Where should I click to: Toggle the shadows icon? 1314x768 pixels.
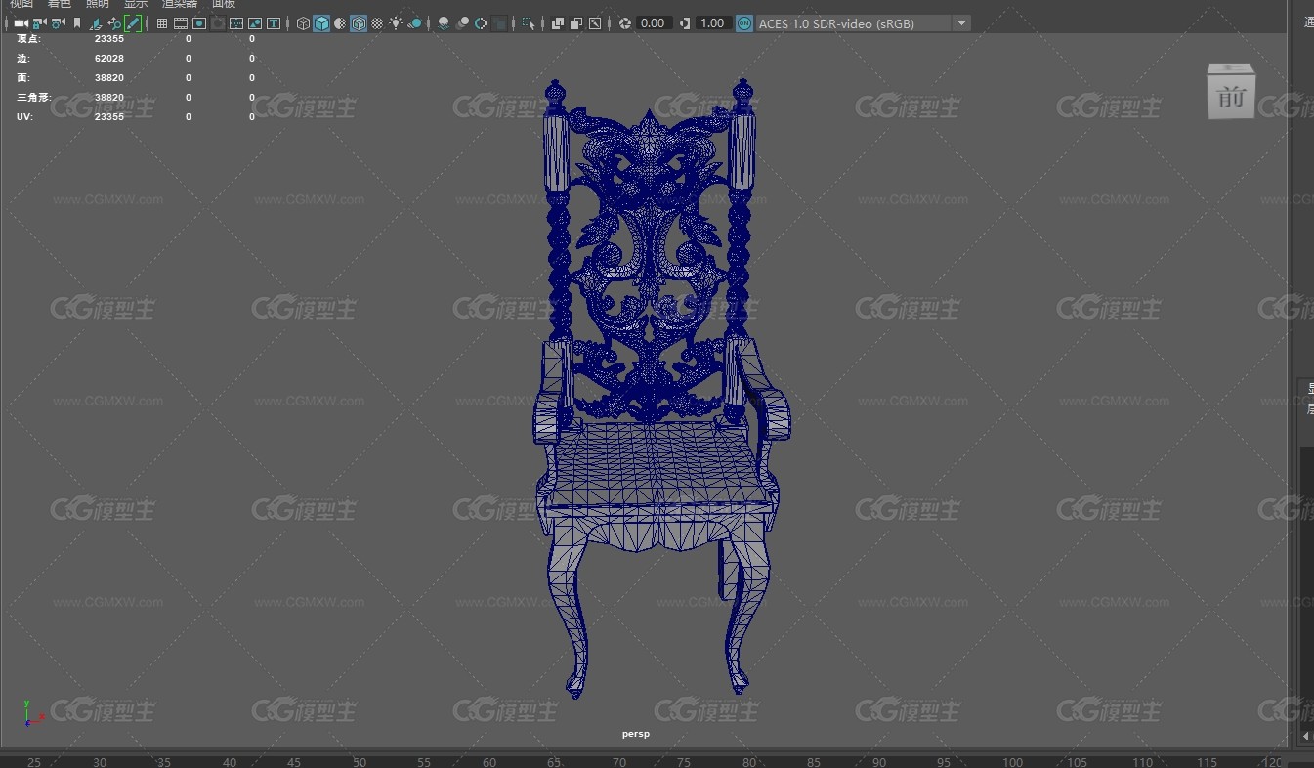point(414,23)
